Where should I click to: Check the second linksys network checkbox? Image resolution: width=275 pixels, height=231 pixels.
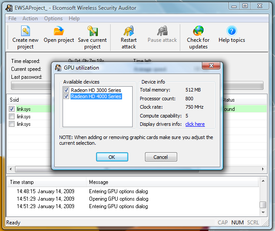(x=11, y=117)
